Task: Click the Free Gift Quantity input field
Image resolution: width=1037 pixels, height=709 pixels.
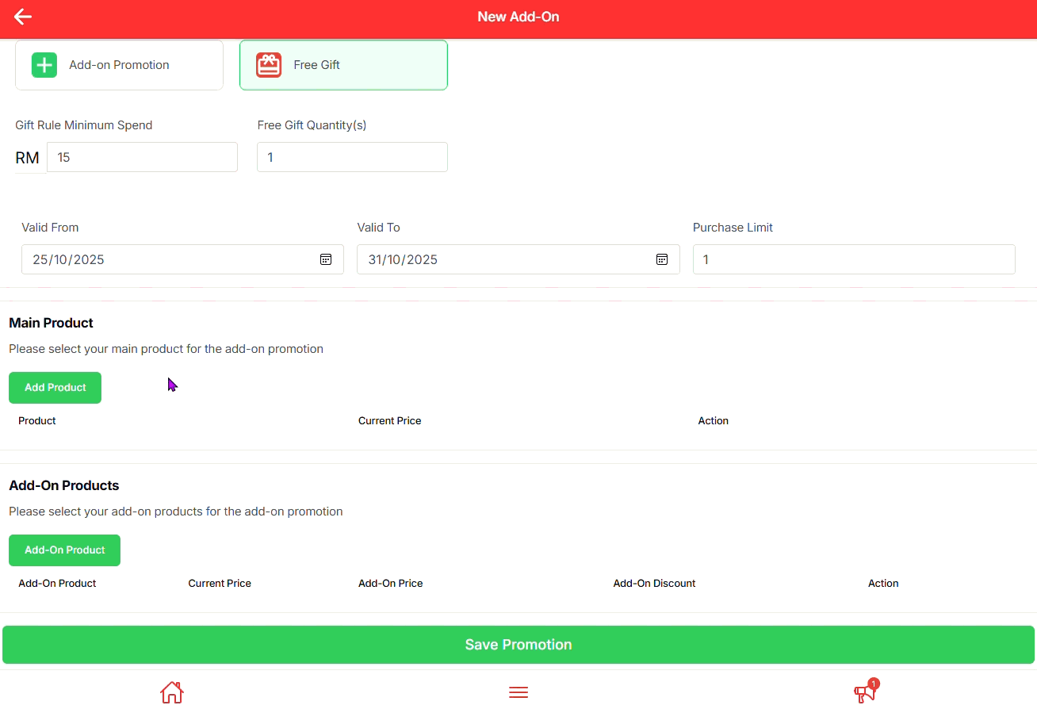Action: [x=352, y=157]
